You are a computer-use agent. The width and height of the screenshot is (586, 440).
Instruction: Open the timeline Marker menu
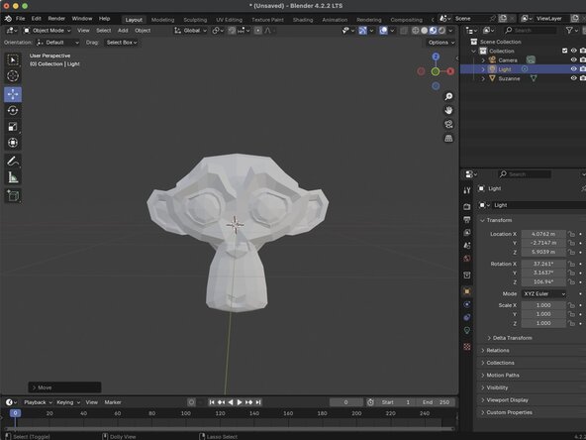click(x=113, y=402)
